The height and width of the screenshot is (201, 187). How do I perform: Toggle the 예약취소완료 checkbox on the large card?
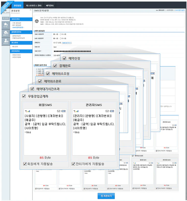click(40, 81)
